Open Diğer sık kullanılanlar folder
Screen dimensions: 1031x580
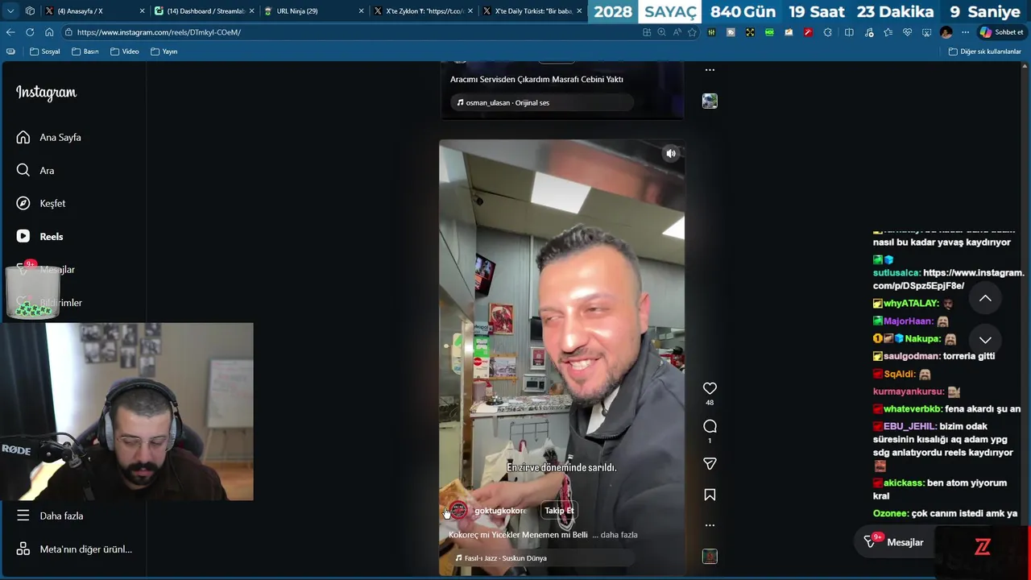pos(984,52)
